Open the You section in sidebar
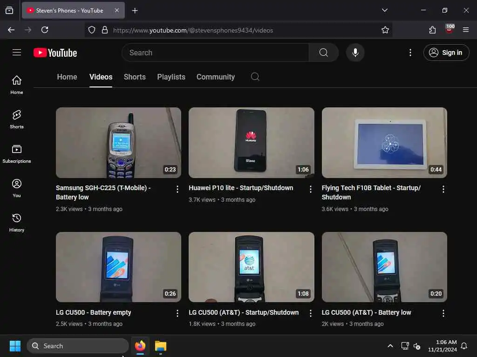The height and width of the screenshot is (357, 477). (x=17, y=188)
